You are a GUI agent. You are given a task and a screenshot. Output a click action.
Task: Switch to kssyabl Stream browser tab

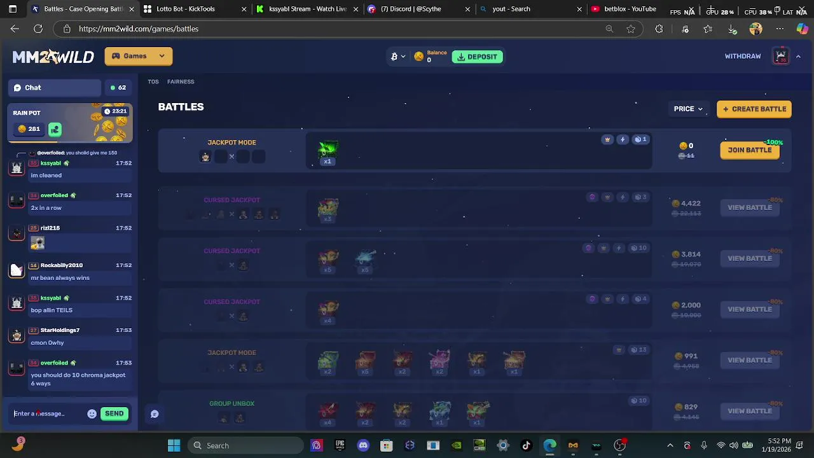(x=308, y=9)
